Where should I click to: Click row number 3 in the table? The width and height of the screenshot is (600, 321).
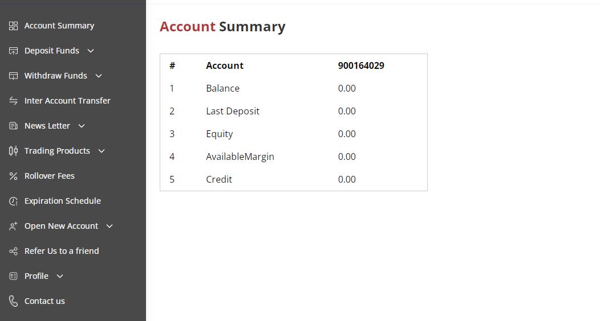[x=172, y=134]
